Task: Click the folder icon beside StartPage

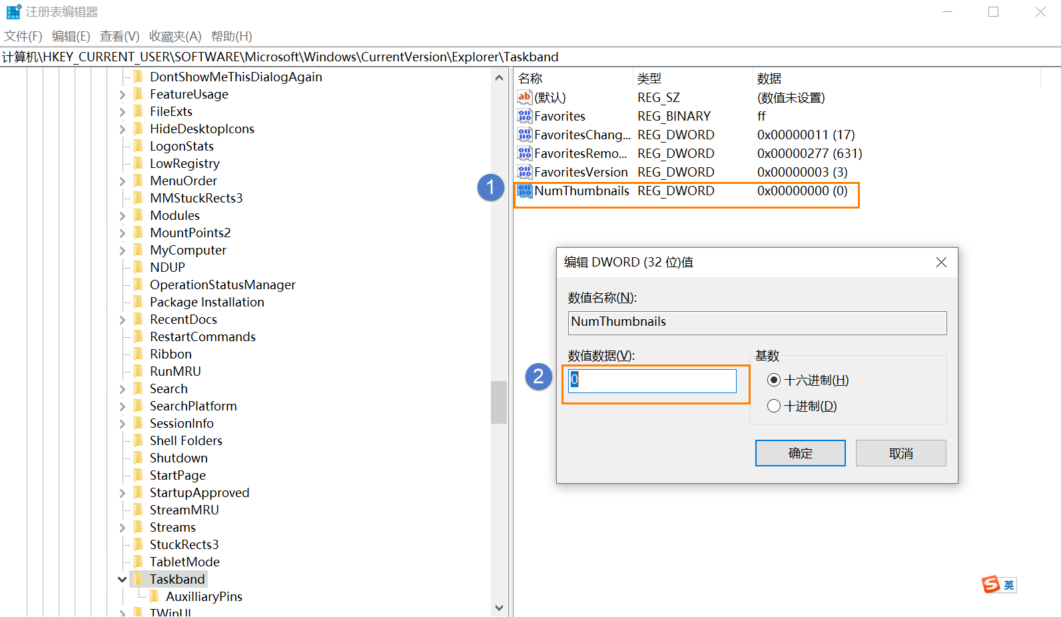Action: coord(139,475)
